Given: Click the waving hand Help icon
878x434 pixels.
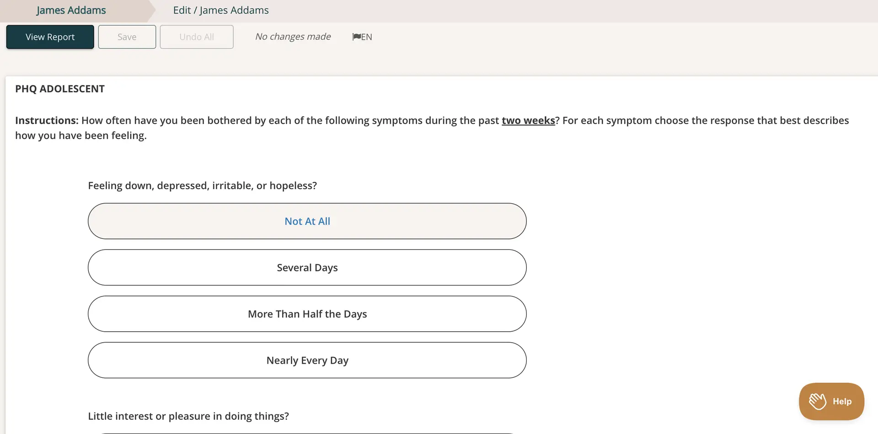Looking at the screenshot, I should coord(818,401).
